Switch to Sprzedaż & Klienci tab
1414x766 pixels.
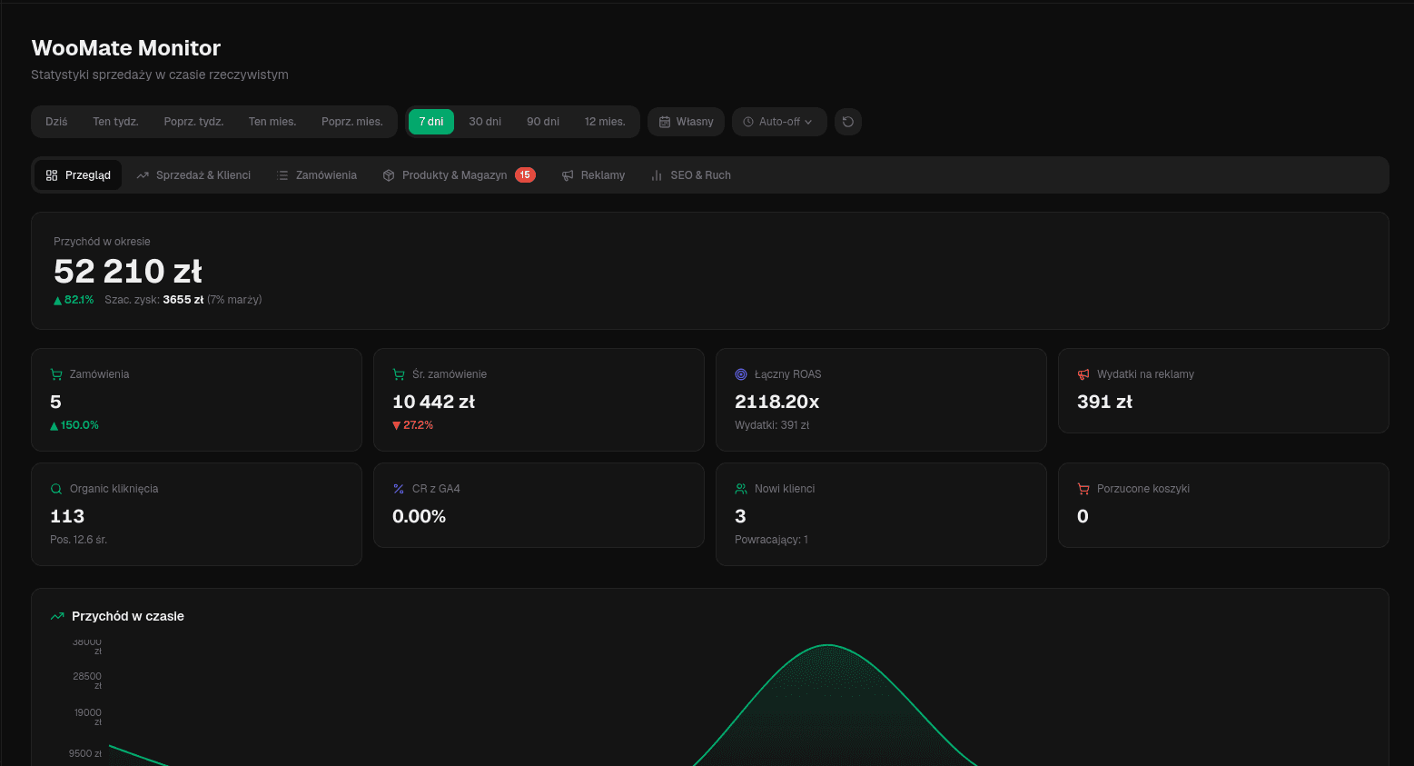click(x=193, y=175)
